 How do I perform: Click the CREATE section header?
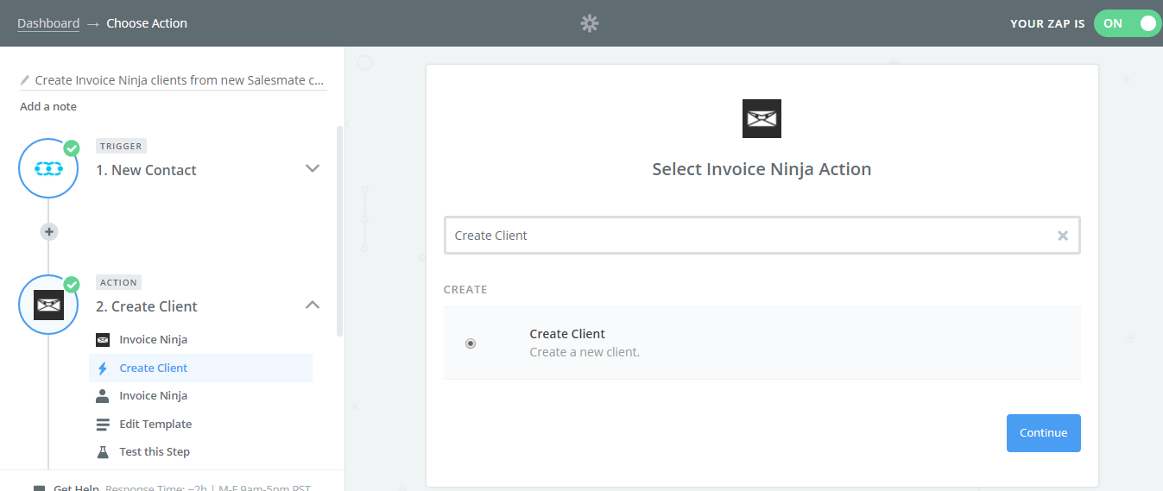point(465,289)
